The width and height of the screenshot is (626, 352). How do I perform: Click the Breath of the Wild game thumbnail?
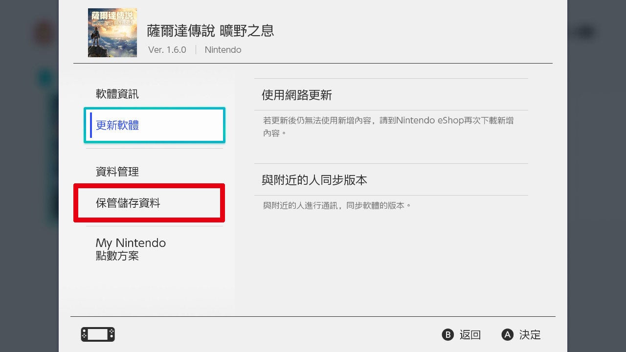tap(112, 33)
